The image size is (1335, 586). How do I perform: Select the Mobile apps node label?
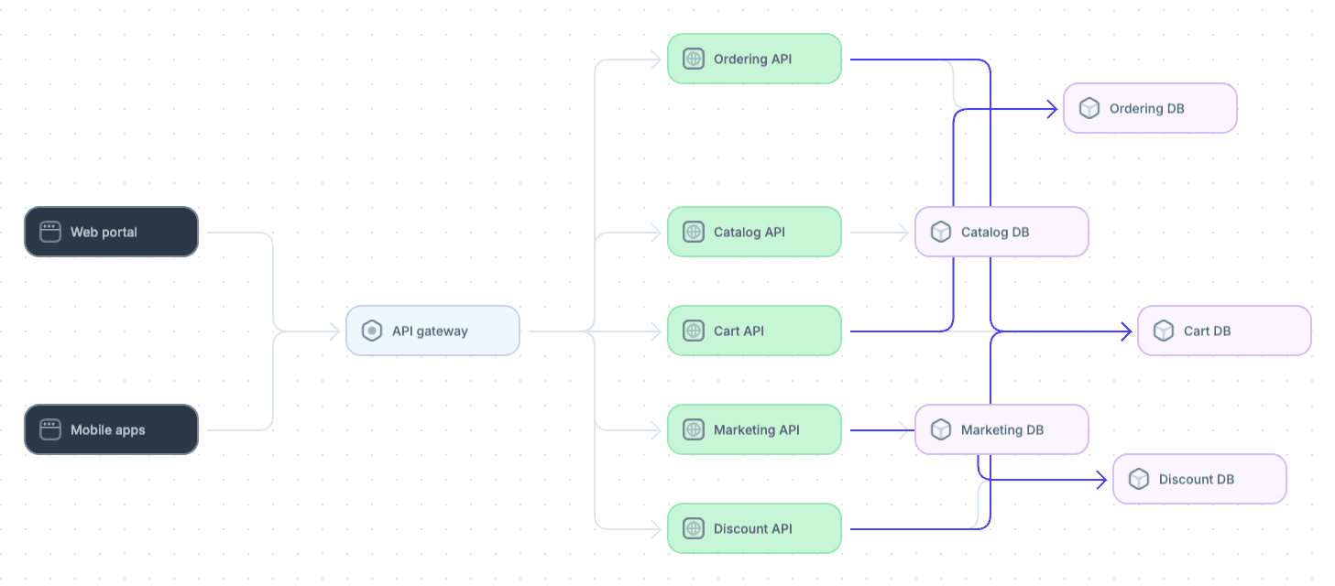click(108, 430)
